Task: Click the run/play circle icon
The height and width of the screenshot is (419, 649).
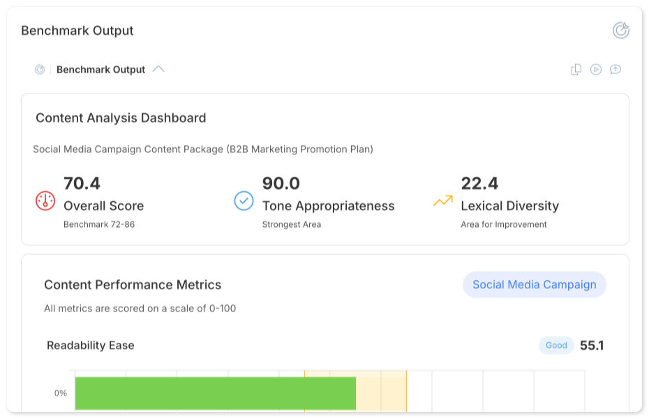Action: coord(595,69)
